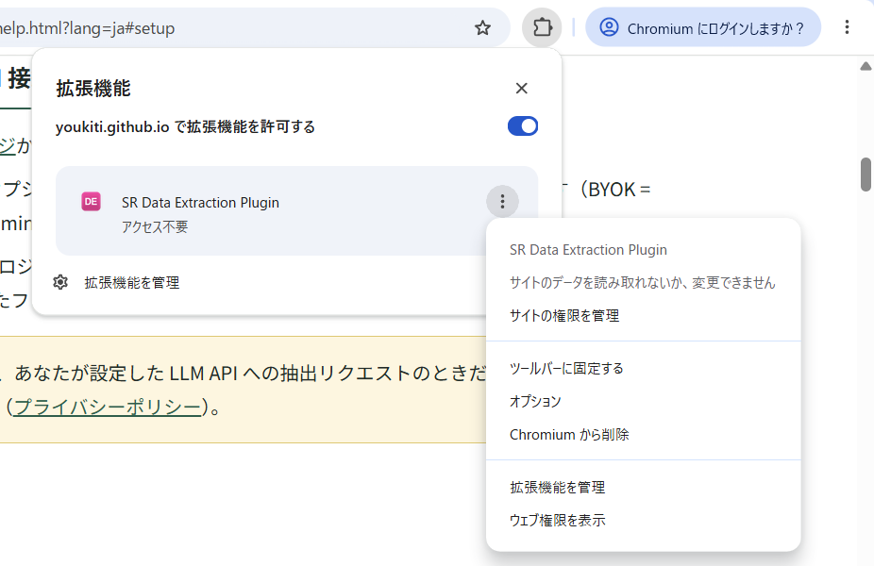Select 拡張機能を管理 in the context menu

pos(644,488)
